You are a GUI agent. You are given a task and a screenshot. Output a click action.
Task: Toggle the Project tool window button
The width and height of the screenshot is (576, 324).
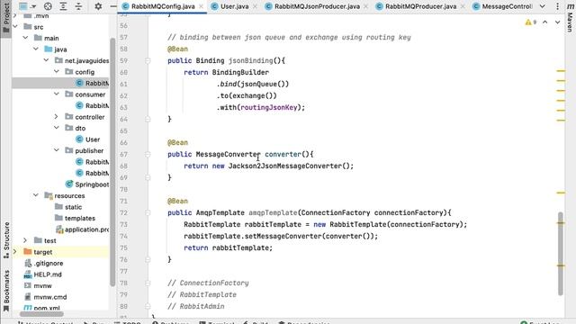pos(6,18)
